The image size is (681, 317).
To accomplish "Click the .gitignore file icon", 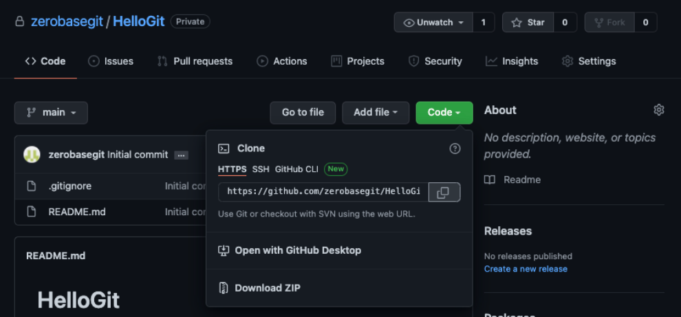I will pos(31,186).
